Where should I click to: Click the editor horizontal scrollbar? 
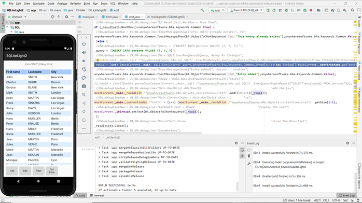[148, 133]
